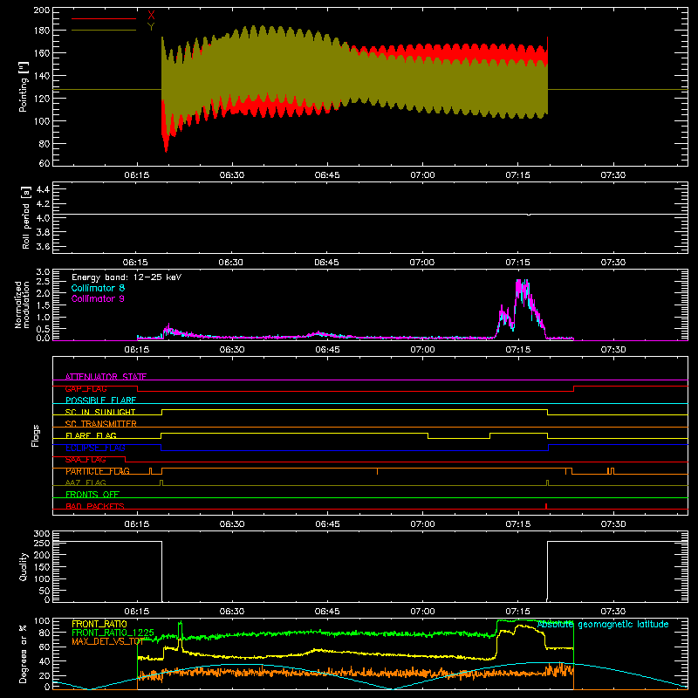Click the '3.0' tick on the modulation axis
The height and width of the screenshot is (698, 698).
43,272
